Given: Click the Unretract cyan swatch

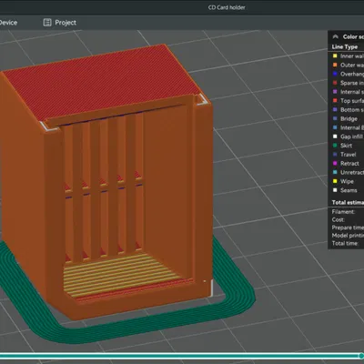Looking at the screenshot, I should click(x=335, y=172).
